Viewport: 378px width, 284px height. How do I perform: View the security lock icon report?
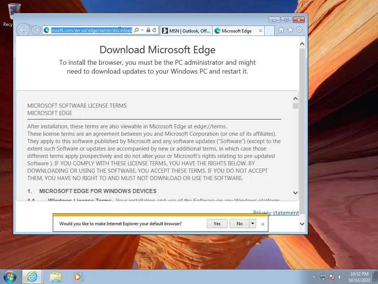148,30
